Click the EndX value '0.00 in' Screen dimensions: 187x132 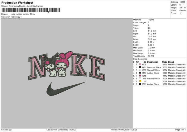pyautogui.click(x=151, y=42)
